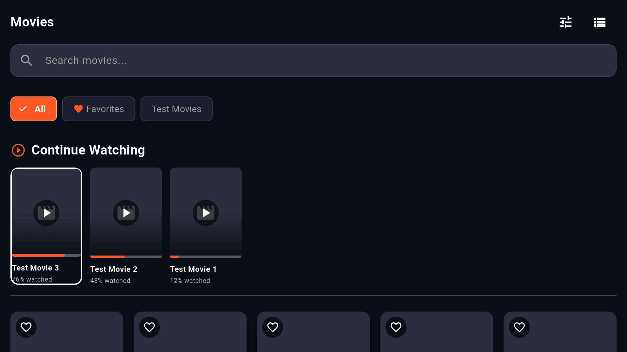
Task: Select the Favorites filter chip
Action: coord(99,109)
